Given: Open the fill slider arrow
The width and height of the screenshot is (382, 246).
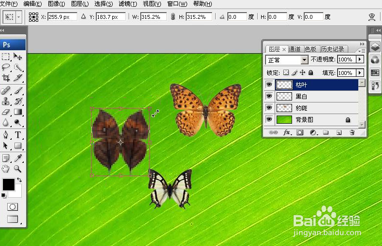Looking at the screenshot, I should 360,73.
